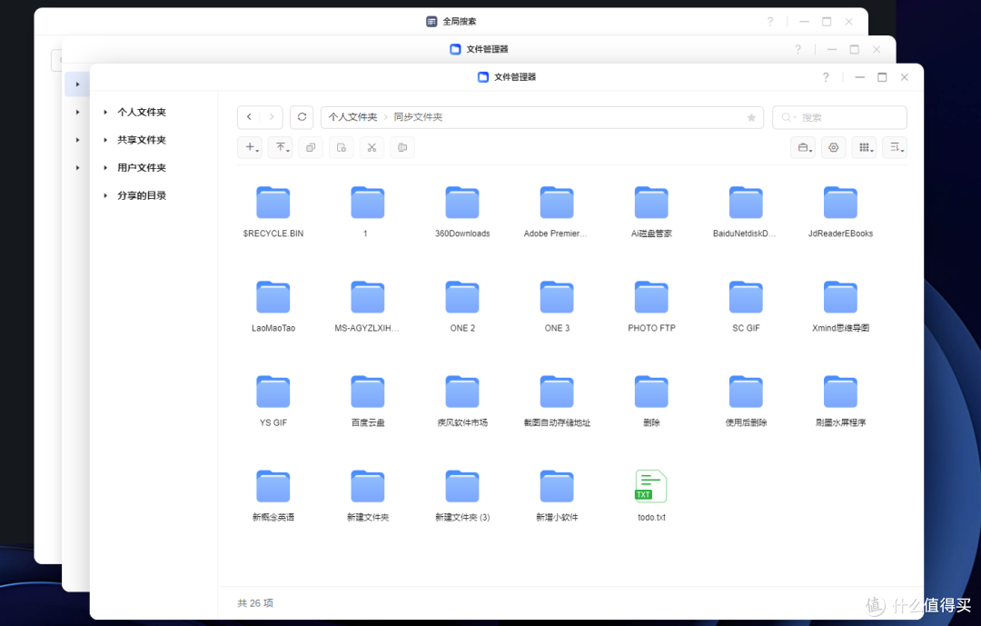Open the settings gear in the toolbar
The height and width of the screenshot is (626, 981).
coord(833,147)
